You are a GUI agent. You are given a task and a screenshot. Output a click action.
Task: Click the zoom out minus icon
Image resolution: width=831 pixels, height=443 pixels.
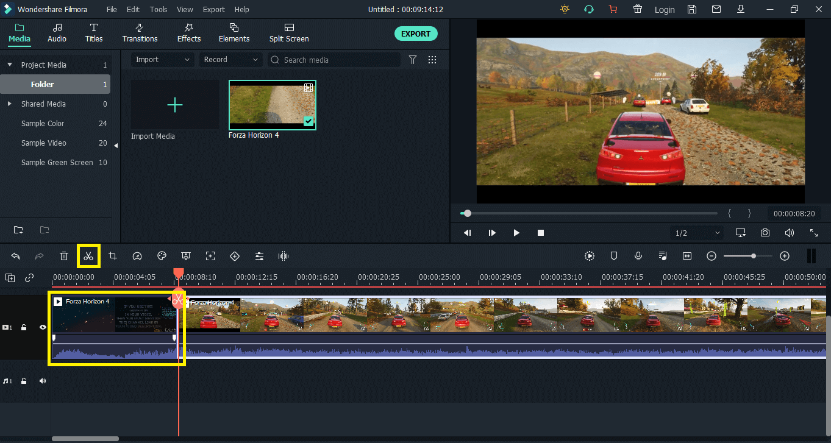[x=712, y=256]
